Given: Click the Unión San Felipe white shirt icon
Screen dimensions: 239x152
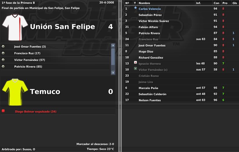Looking at the screenshot, I should [15, 27].
